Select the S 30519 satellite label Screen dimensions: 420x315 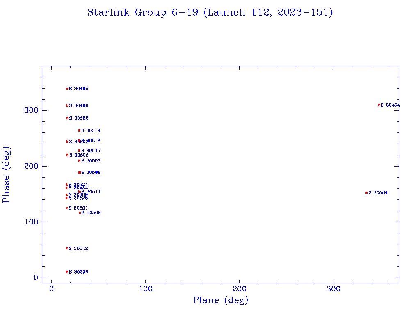[91, 130]
